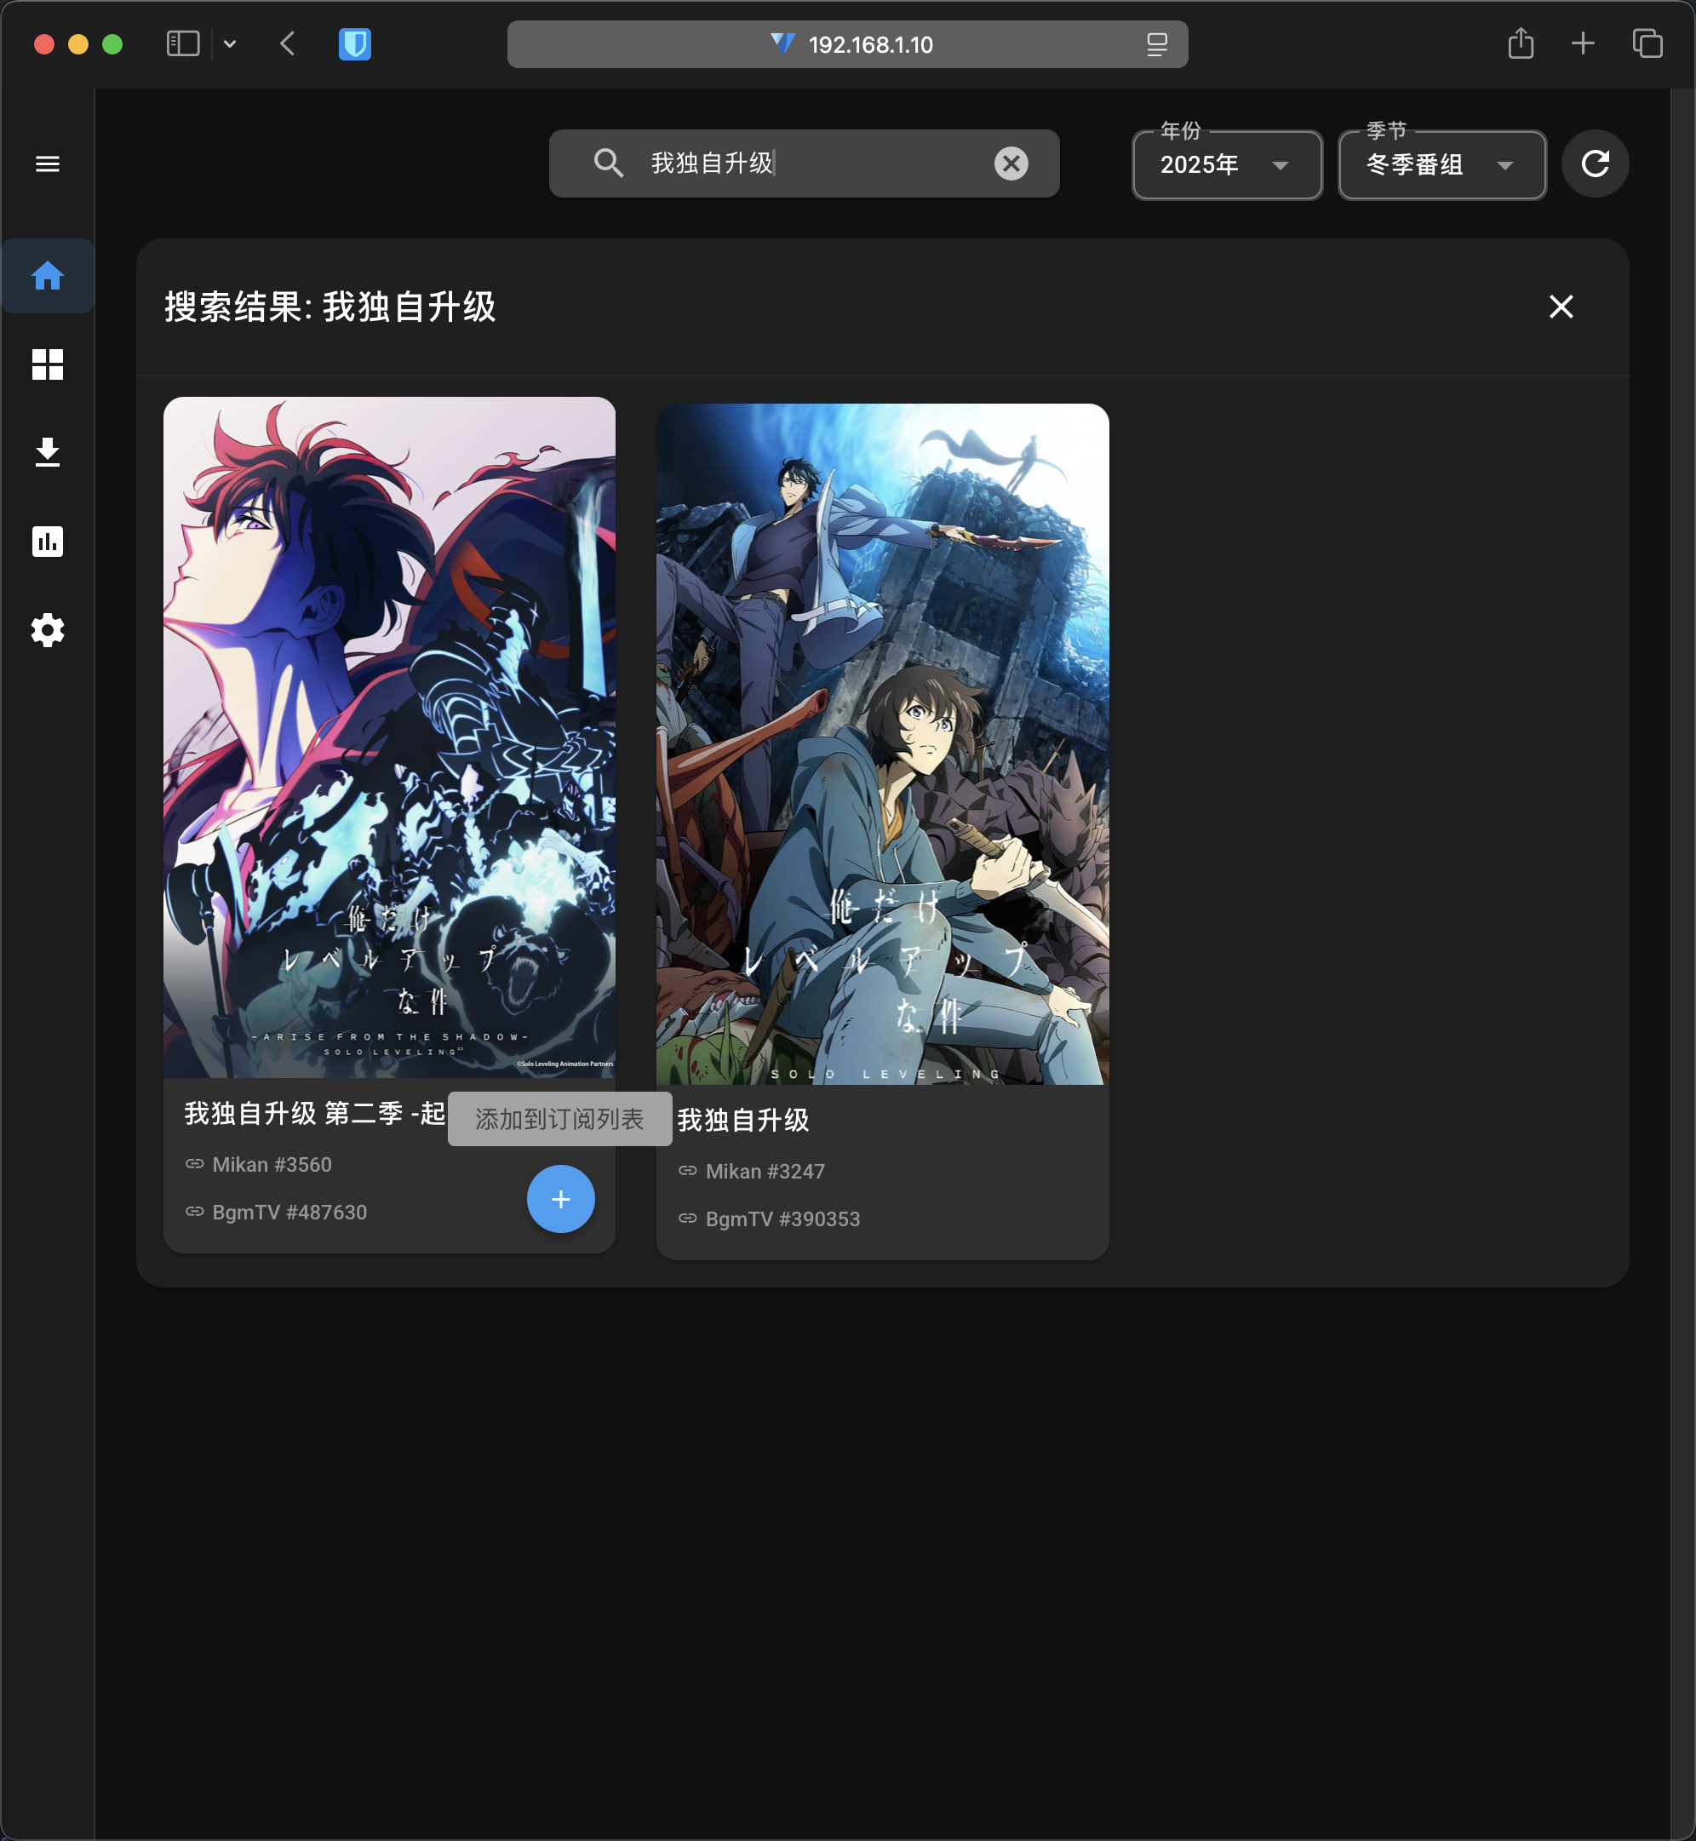1696x1841 pixels.
Task: Focus the search field containing 我独自升级
Action: click(x=804, y=163)
